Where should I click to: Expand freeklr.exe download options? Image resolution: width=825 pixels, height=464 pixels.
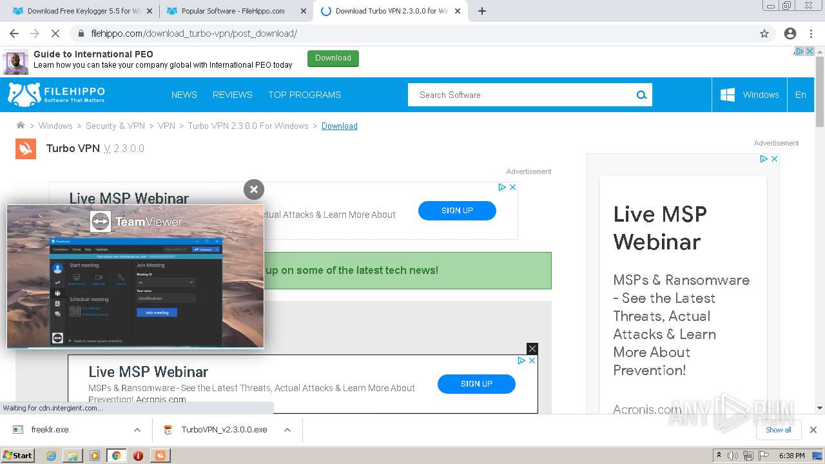coord(137,430)
